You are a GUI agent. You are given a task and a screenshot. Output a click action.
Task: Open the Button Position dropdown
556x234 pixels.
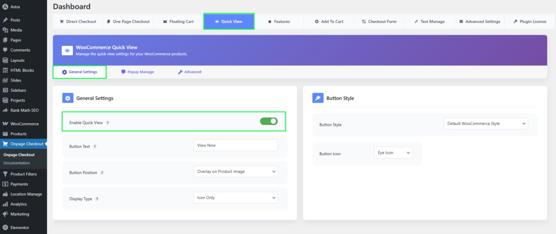click(235, 172)
